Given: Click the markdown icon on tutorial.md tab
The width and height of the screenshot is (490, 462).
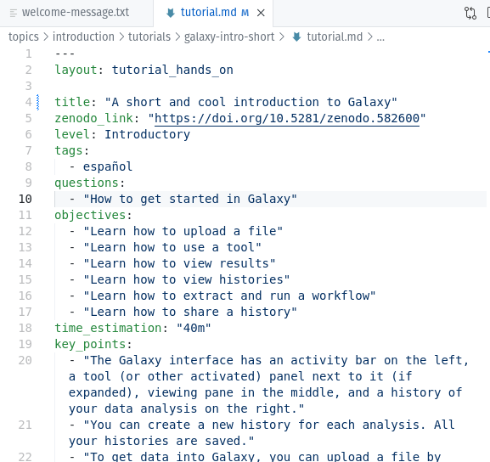Looking at the screenshot, I should [x=171, y=13].
